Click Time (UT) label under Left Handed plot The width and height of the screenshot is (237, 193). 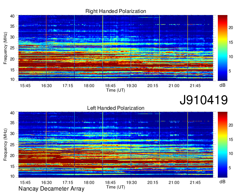point(116,187)
